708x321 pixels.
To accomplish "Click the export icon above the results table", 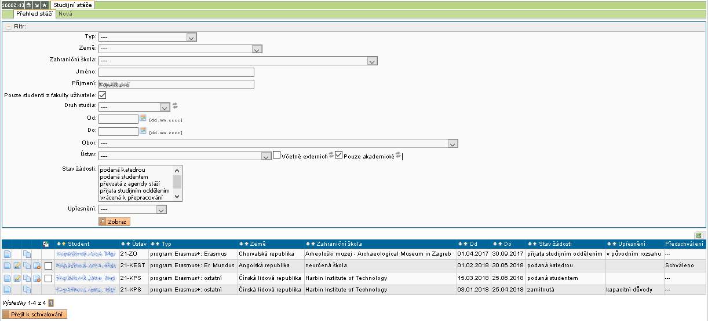I will (x=699, y=235).
